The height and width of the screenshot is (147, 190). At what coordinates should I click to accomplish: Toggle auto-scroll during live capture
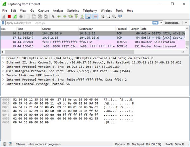[x=88, y=16]
